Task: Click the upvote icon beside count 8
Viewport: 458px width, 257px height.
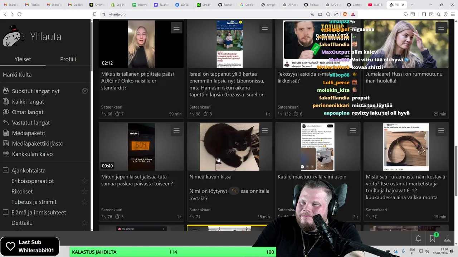Action: click(x=206, y=114)
